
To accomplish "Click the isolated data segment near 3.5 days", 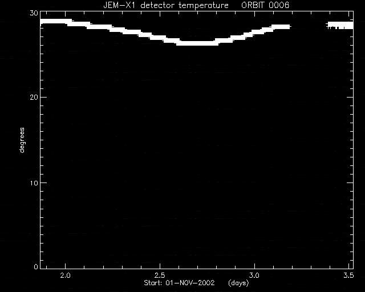I will pyautogui.click(x=340, y=25).
